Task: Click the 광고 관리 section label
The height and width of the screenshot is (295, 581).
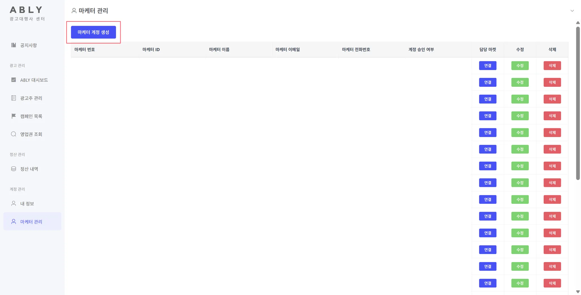Action: (17, 66)
